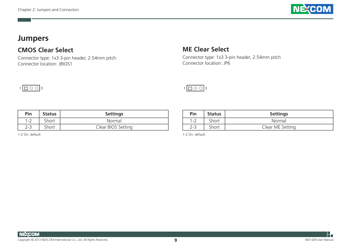This screenshot has width=351, height=247.
Task: Click the "Status" header of the CMOS table
Action: tap(49, 114)
